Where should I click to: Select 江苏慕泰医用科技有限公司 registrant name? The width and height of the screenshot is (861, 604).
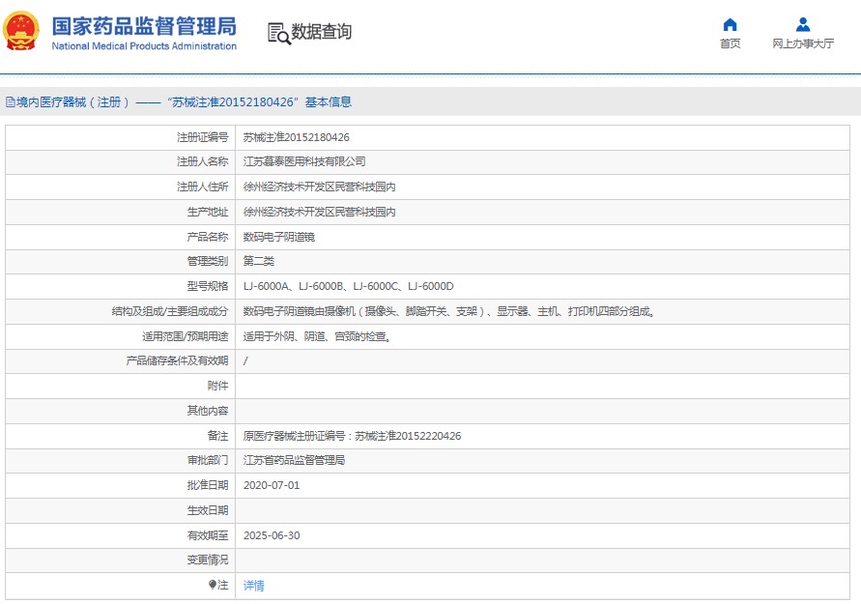[304, 161]
